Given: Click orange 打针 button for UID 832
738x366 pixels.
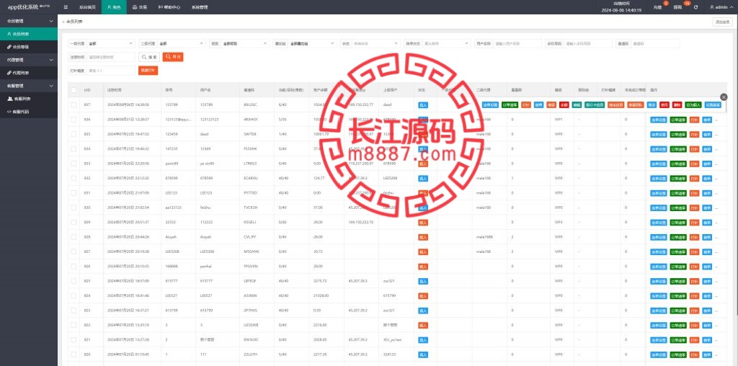Looking at the screenshot, I should tap(694, 178).
